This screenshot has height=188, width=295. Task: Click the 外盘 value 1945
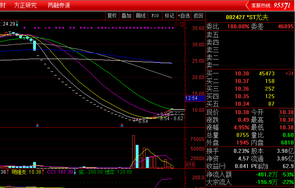tap(243, 142)
